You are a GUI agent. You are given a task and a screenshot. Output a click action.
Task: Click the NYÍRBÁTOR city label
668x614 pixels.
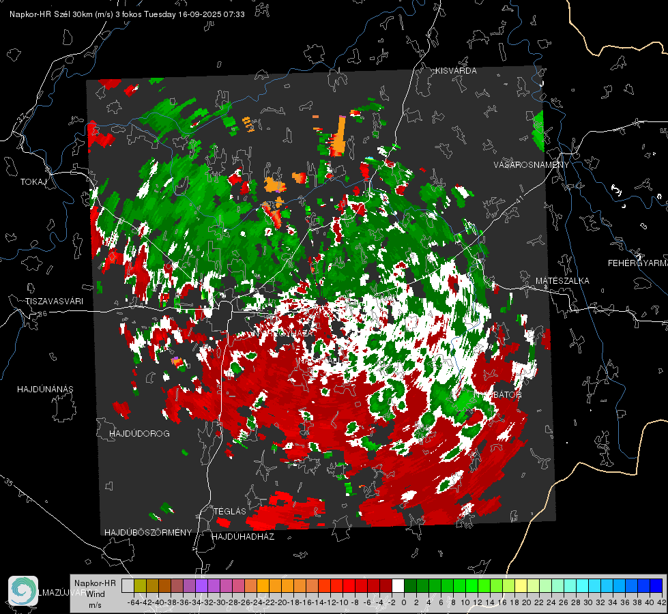coord(497,395)
